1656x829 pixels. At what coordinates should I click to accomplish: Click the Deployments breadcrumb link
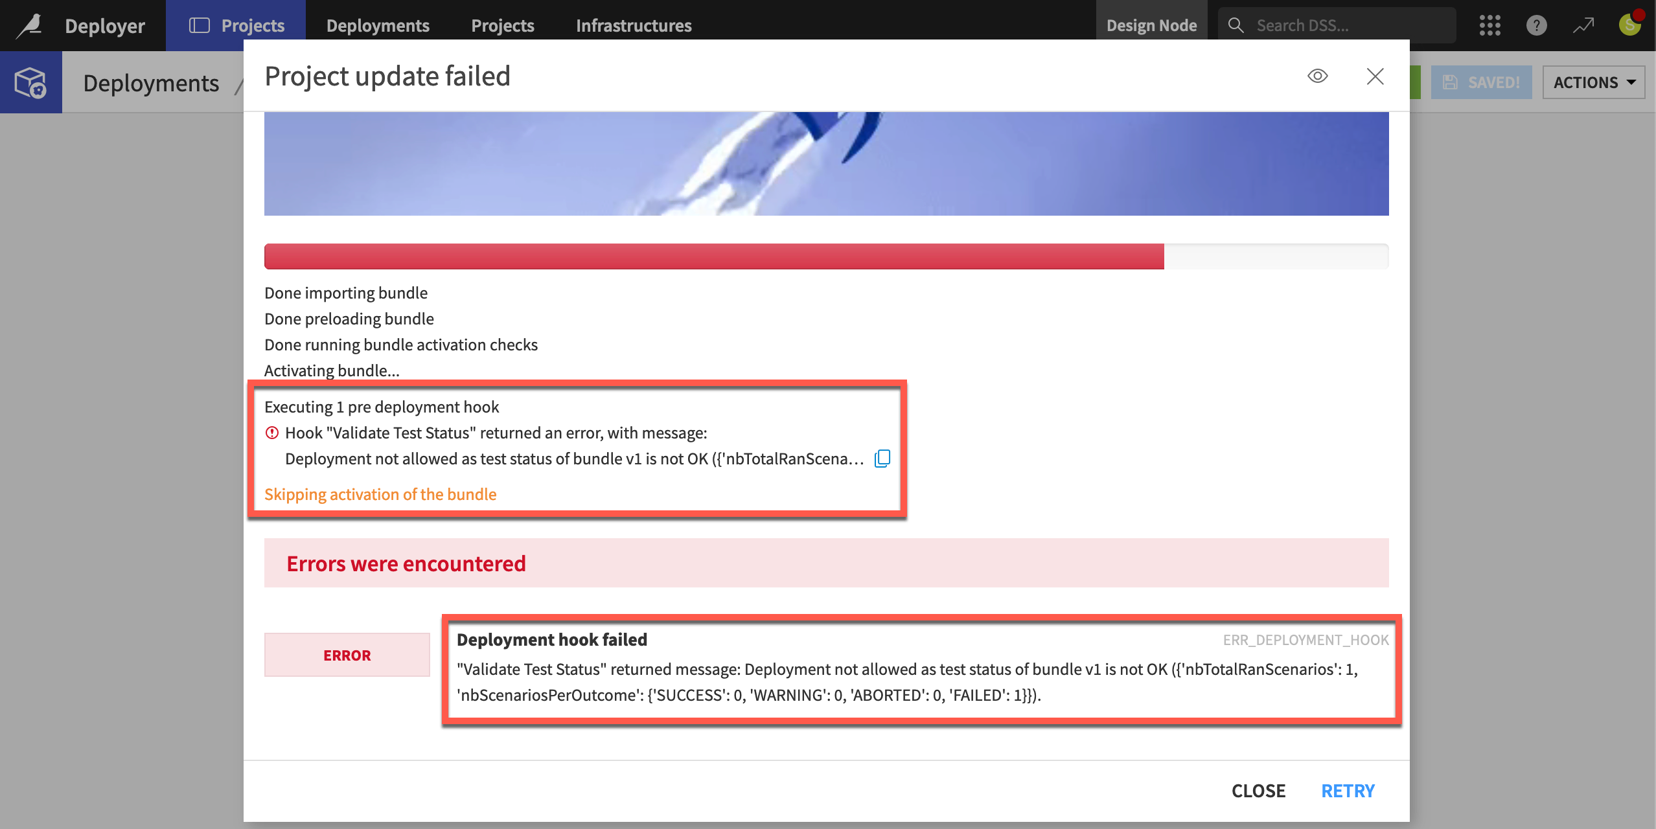click(151, 82)
